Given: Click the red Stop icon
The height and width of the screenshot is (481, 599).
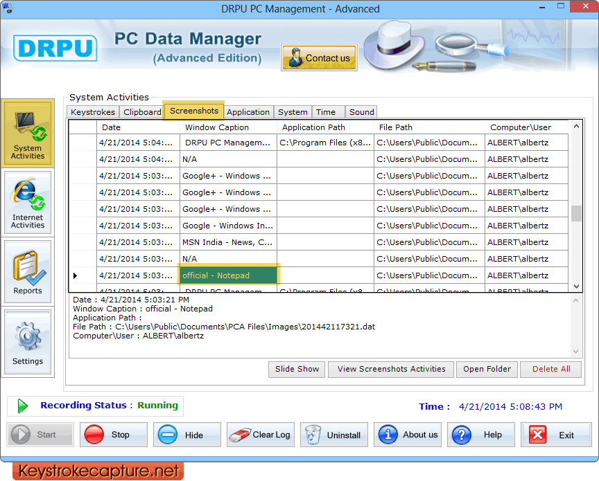Looking at the screenshot, I should coord(94,435).
